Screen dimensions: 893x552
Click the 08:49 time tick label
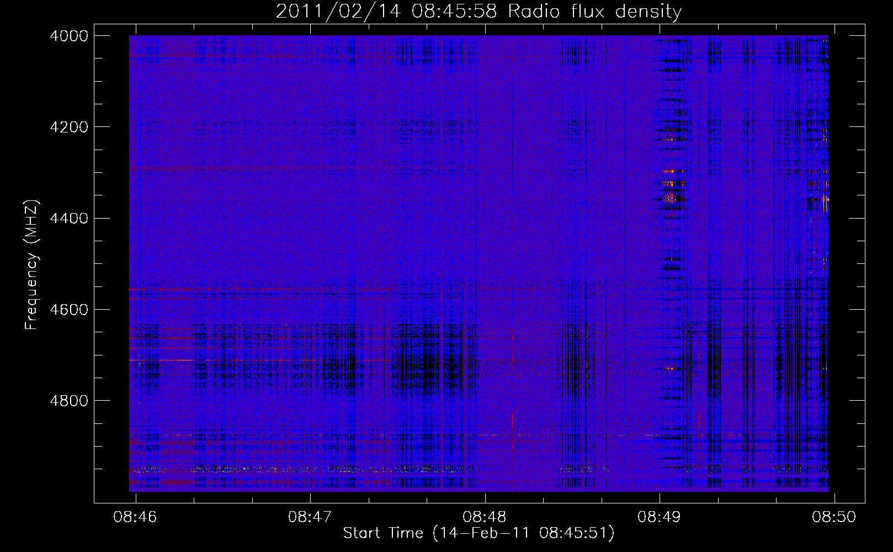tap(660, 517)
